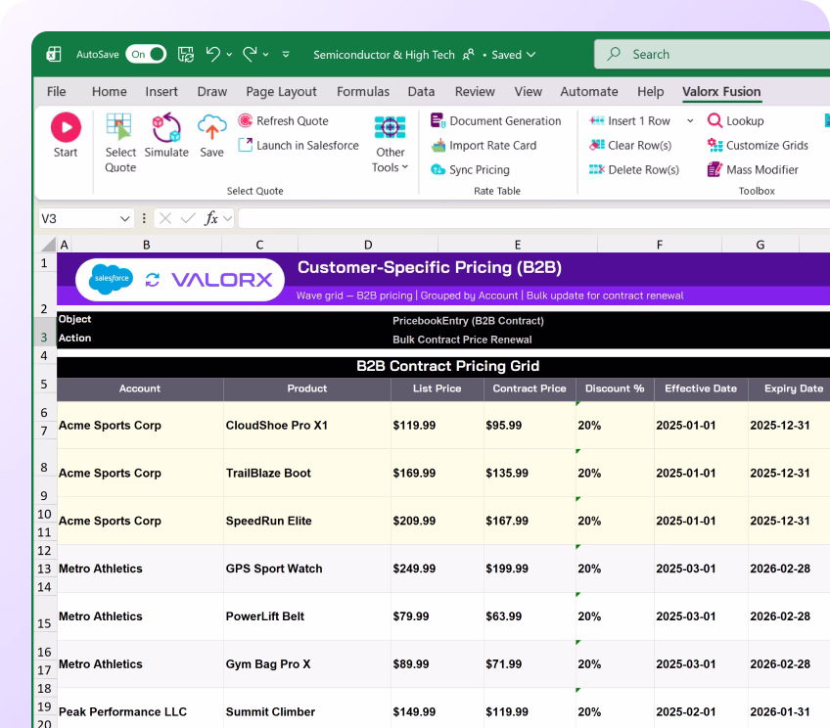Screen dimensions: 830x728
Task: Open the Saved status dropdown
Action: 514,55
